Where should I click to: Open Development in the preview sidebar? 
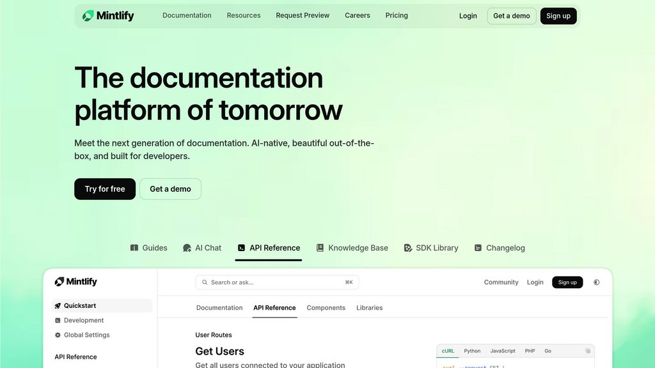coord(83,320)
